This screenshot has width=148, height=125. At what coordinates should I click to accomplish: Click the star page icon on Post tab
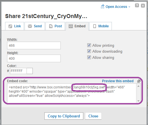tap(51, 26)
